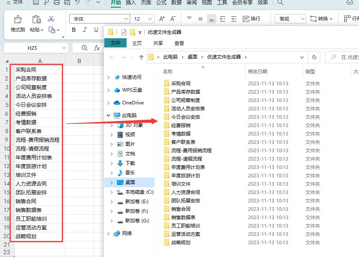This screenshot has height=257, width=359.
Task: Select the 战略规划 folder in Explorer
Action: tap(180, 242)
